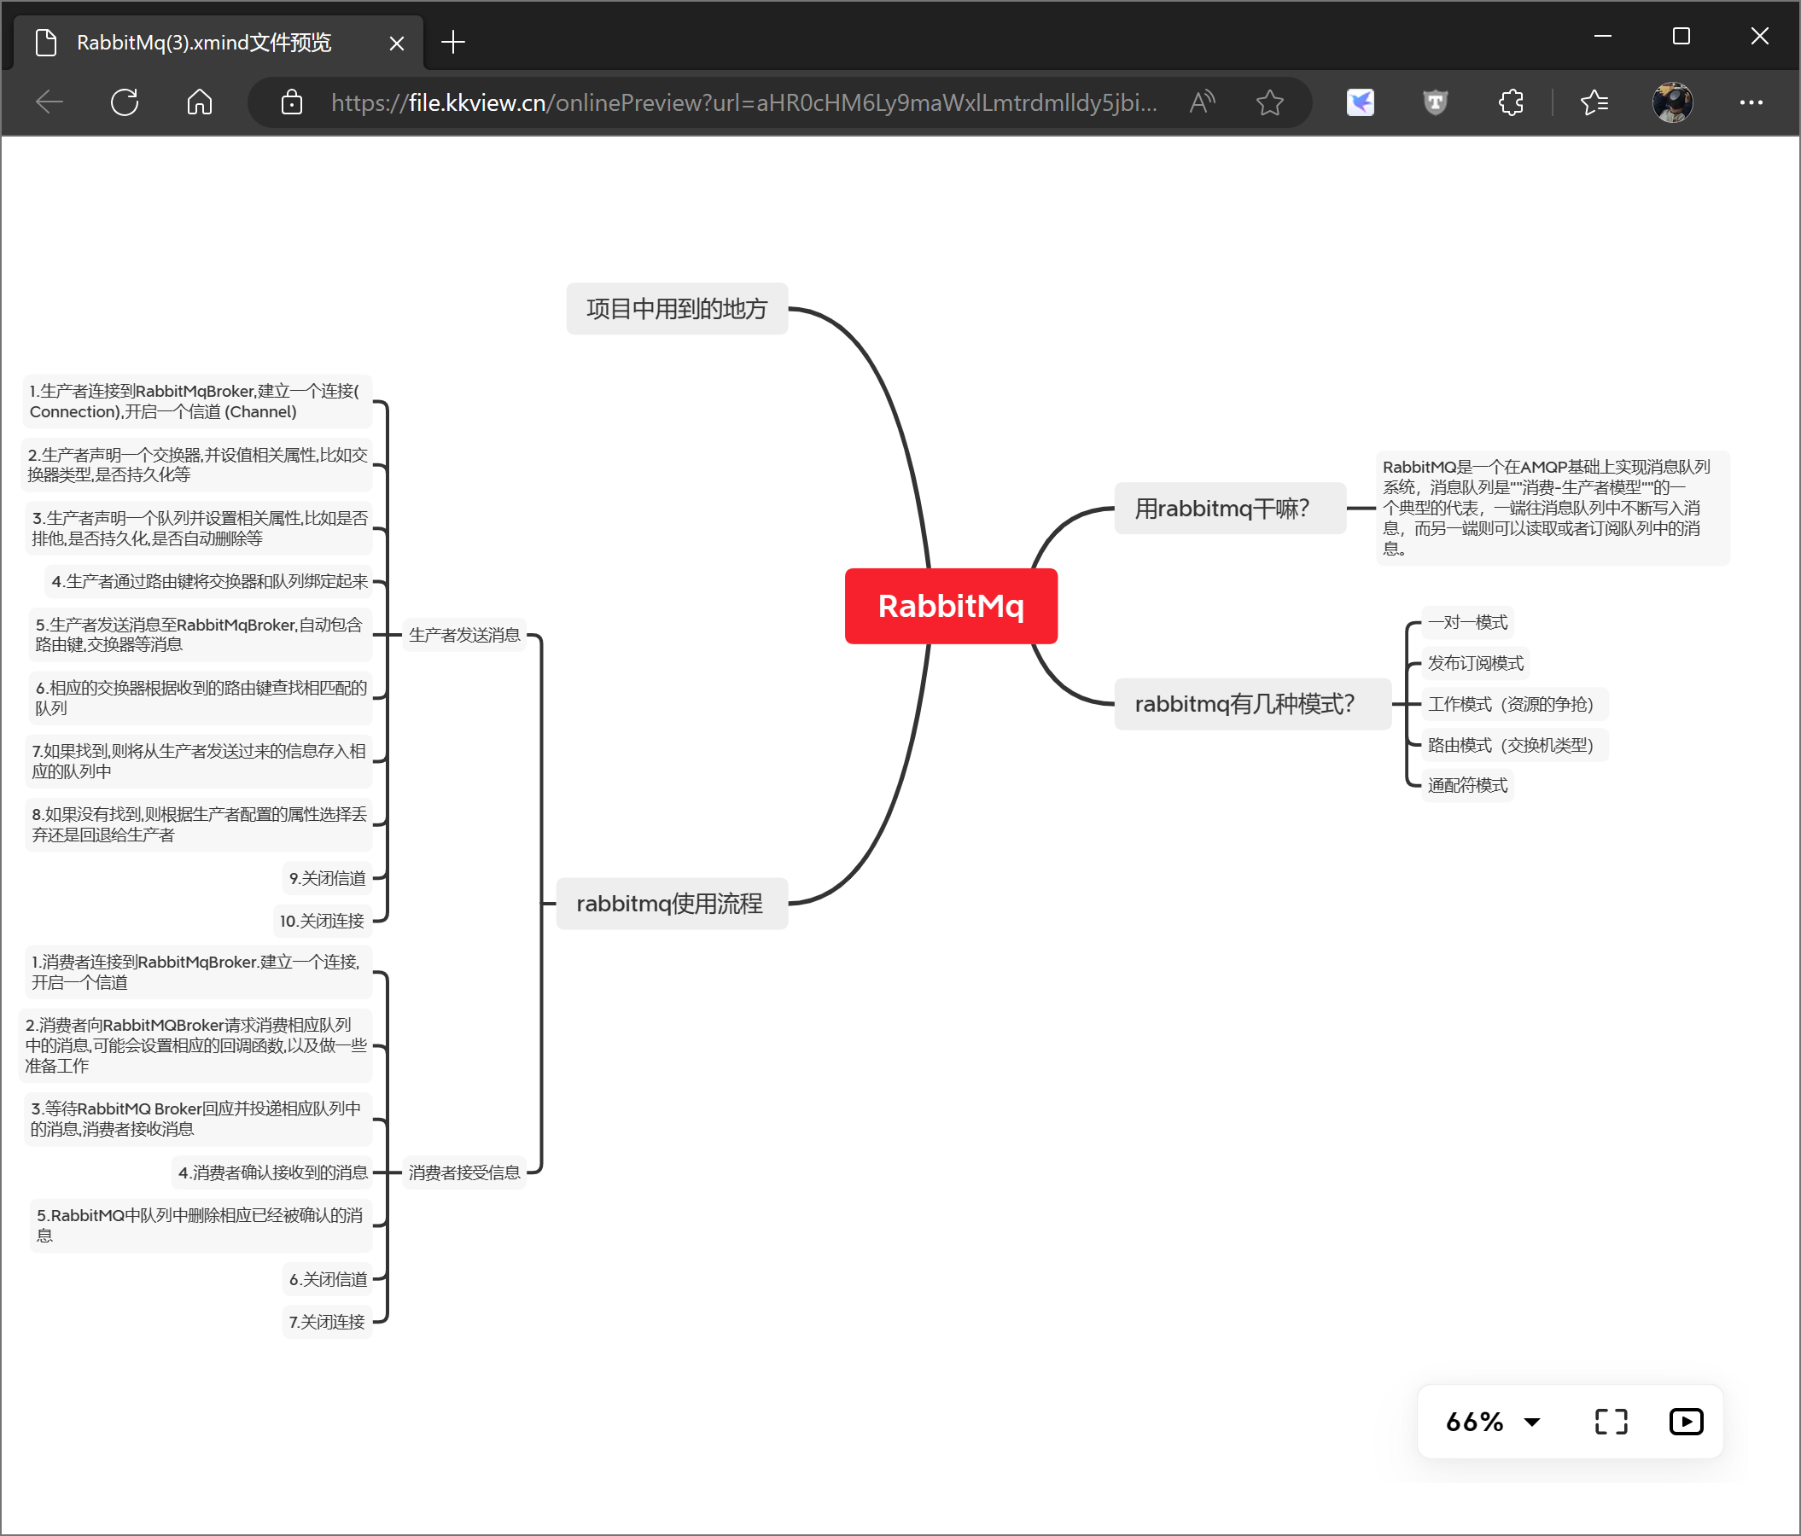Click the shield T extension icon

pyautogui.click(x=1435, y=102)
